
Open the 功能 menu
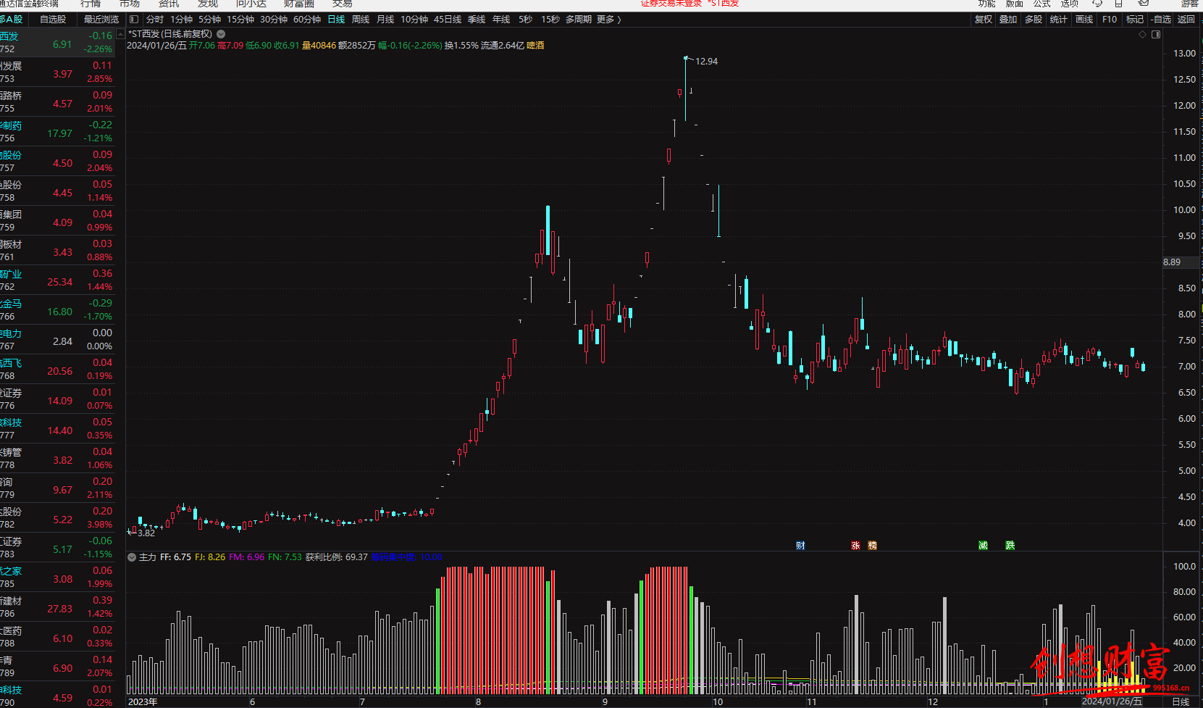point(986,4)
